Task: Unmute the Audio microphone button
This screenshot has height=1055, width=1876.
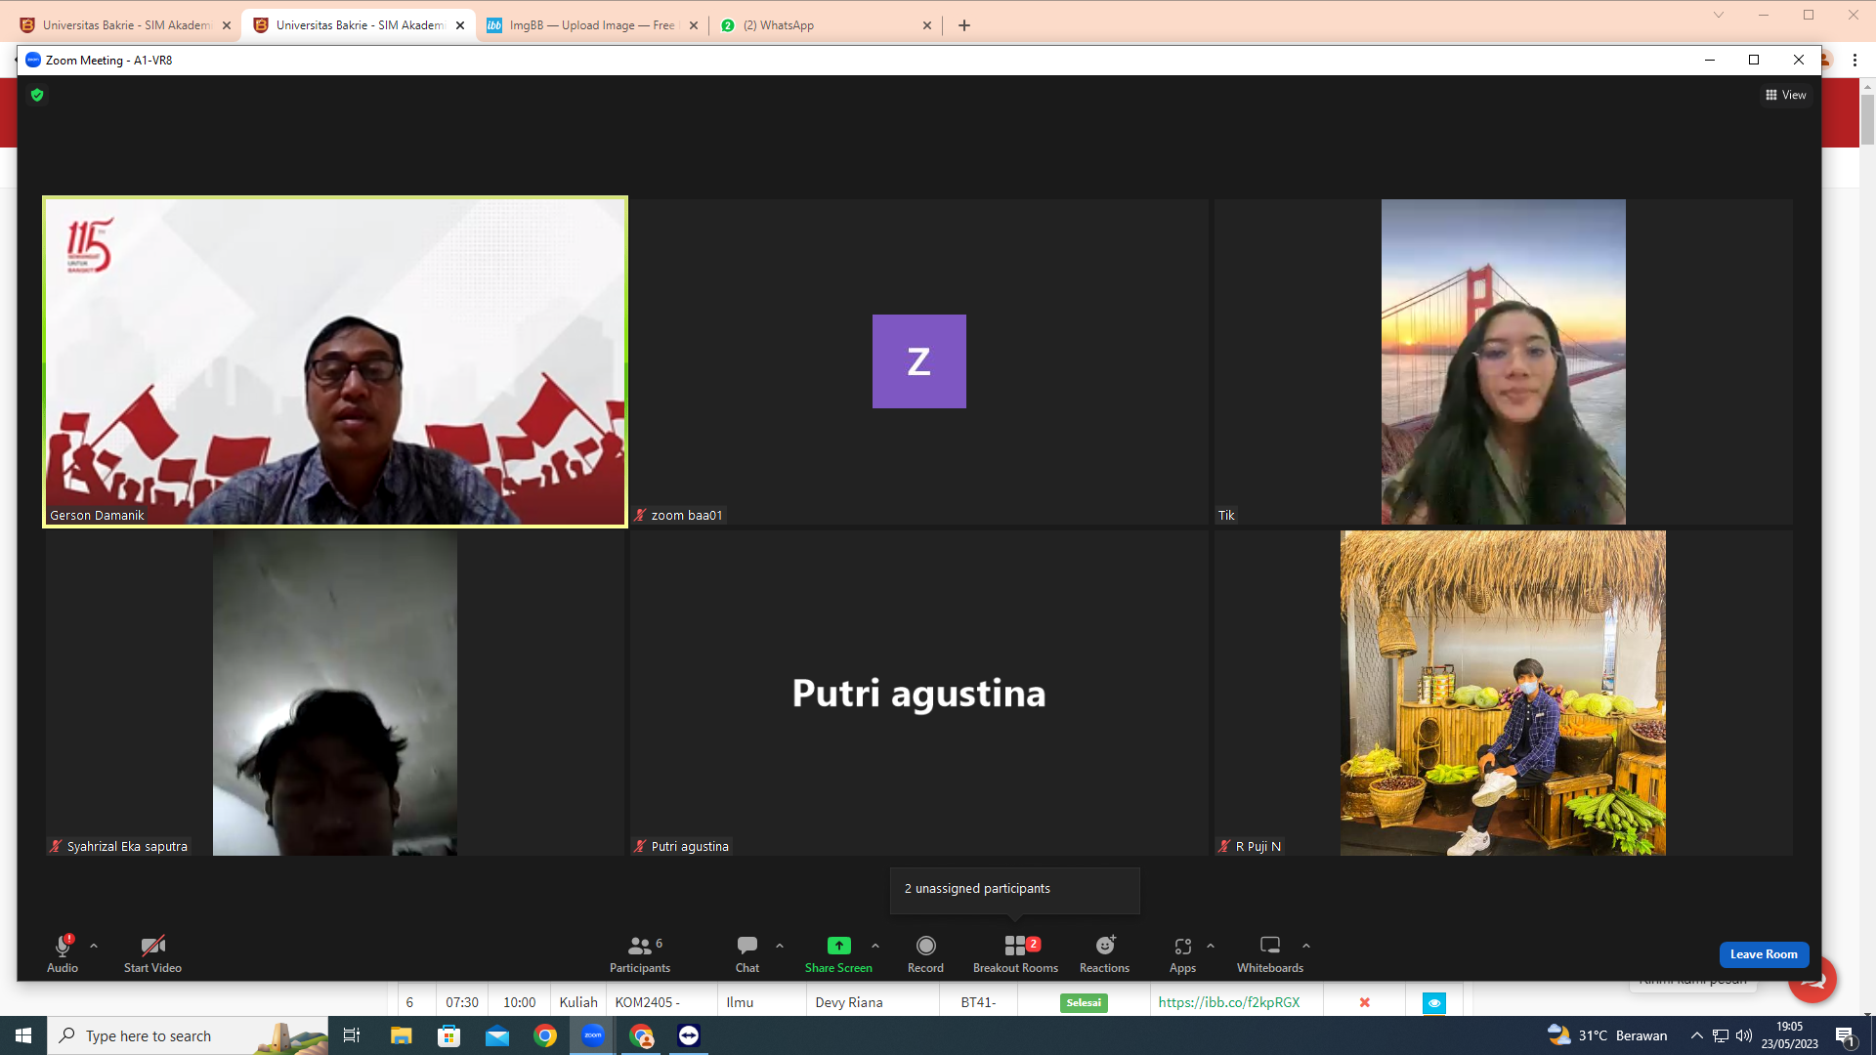Action: coord(63,952)
